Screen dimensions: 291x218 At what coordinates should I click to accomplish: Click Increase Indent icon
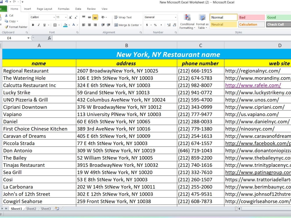109,25
